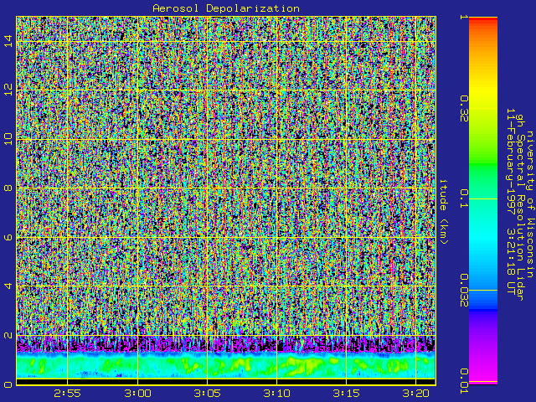
Task: Click the colorbar top label 1
Action: pyautogui.click(x=463, y=17)
